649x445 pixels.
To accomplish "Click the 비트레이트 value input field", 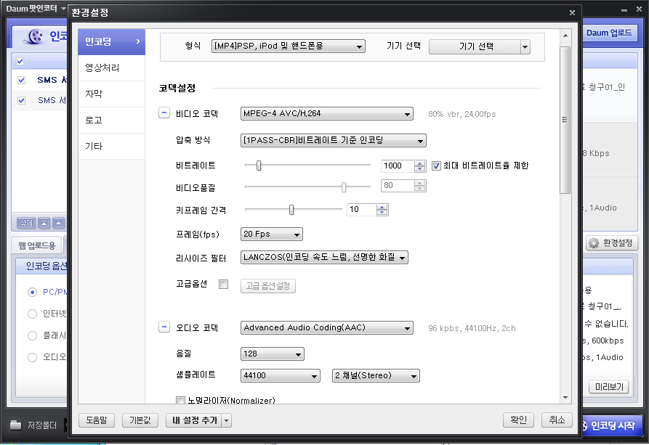I will point(397,166).
